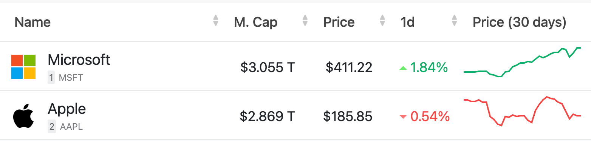Select the M. Cap column header

[x=256, y=22]
